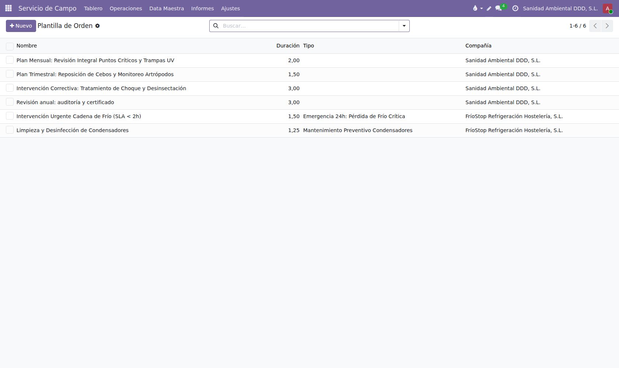Sort by the Duración column header

pyautogui.click(x=288, y=46)
